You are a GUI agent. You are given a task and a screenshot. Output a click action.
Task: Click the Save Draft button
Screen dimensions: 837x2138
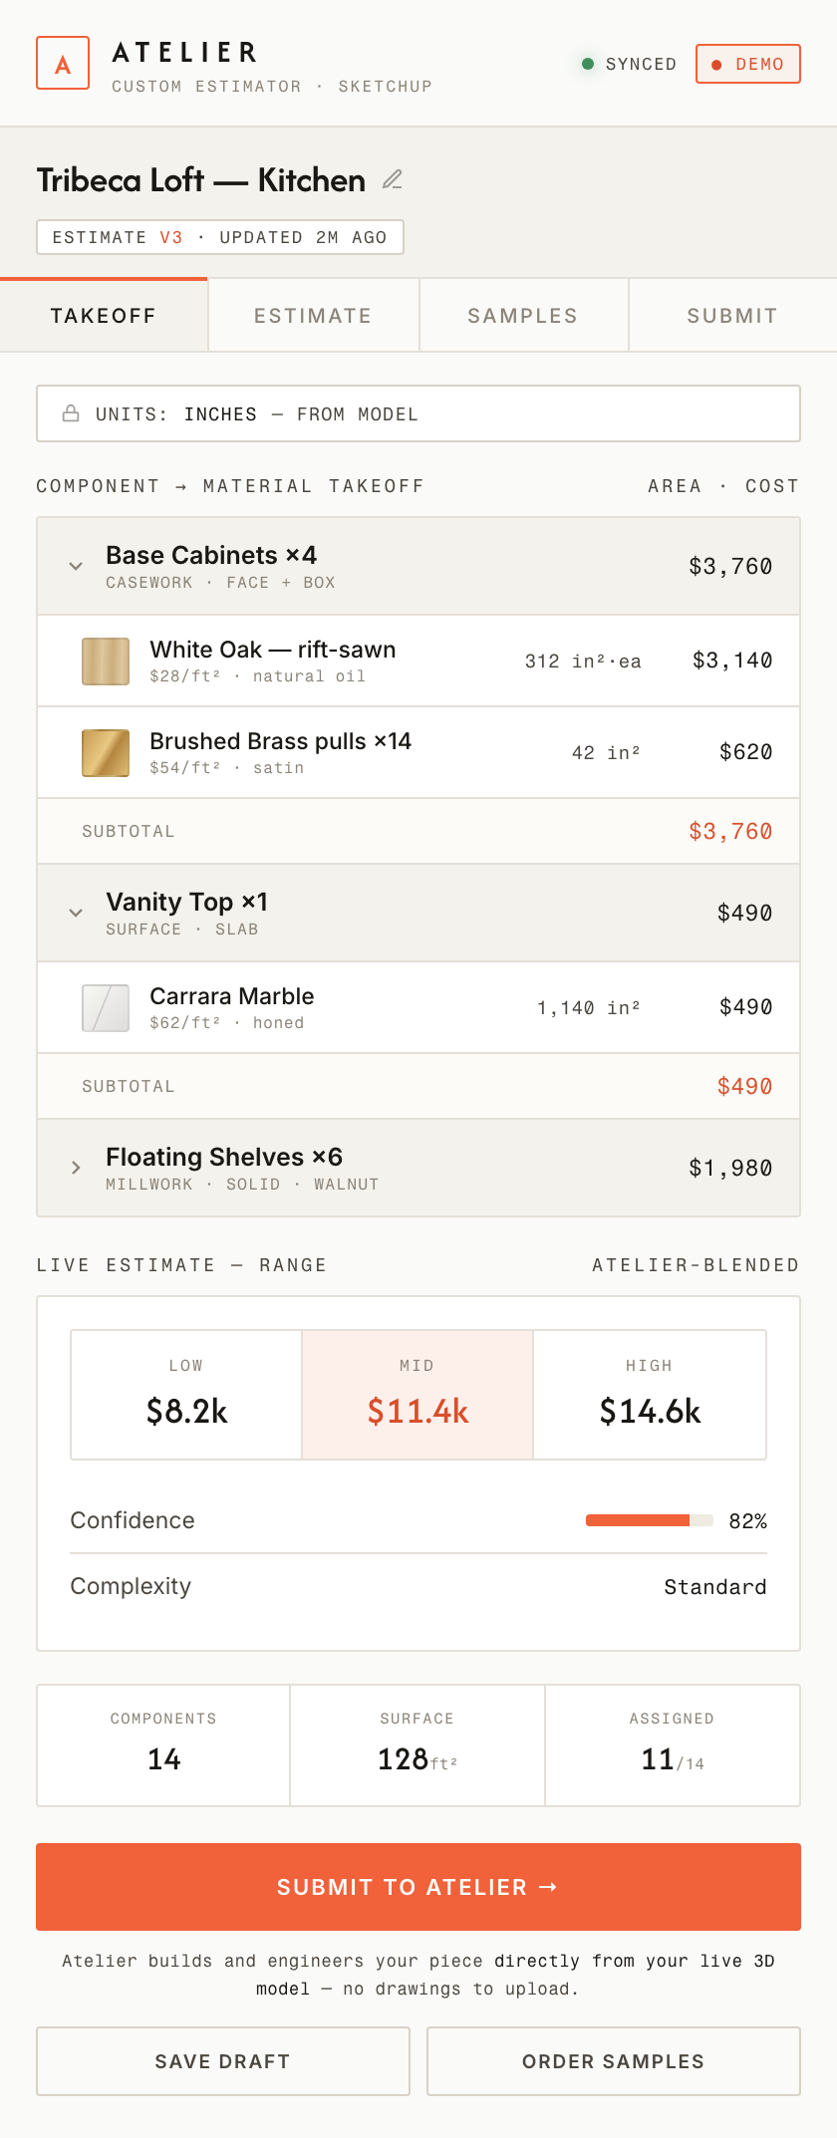tap(223, 2061)
